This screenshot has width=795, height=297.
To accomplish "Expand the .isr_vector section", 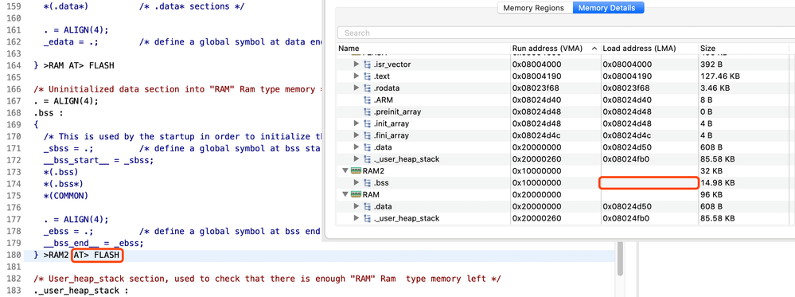I will tap(356, 64).
